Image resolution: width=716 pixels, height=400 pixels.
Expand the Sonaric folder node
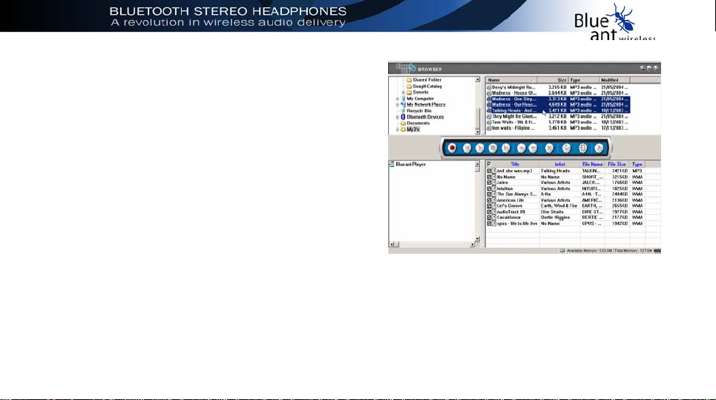(x=404, y=92)
